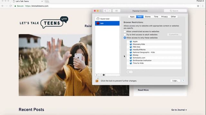Add a user with the plus button
206x115 pixels.
click(97, 75)
